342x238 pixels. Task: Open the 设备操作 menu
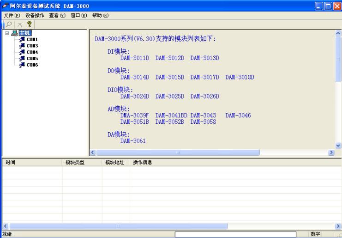pos(35,16)
